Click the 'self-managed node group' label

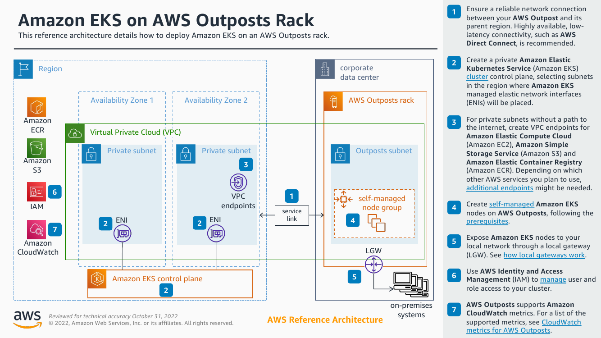tap(382, 203)
